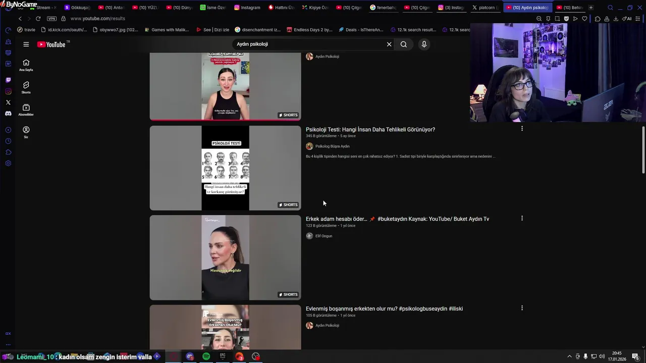Toggle the VPN badge in address bar

pos(51,19)
